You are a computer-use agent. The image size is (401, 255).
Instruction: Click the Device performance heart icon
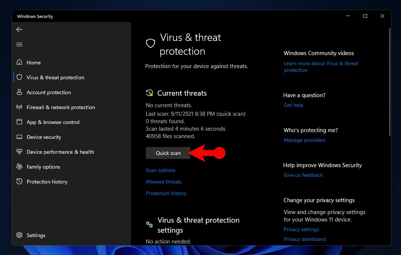pyautogui.click(x=19, y=152)
